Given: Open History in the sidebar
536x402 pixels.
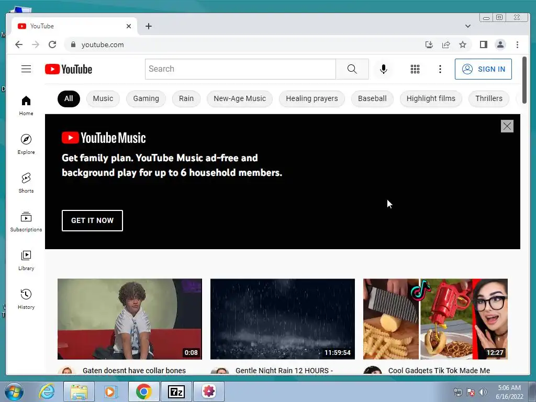Looking at the screenshot, I should pos(26,299).
